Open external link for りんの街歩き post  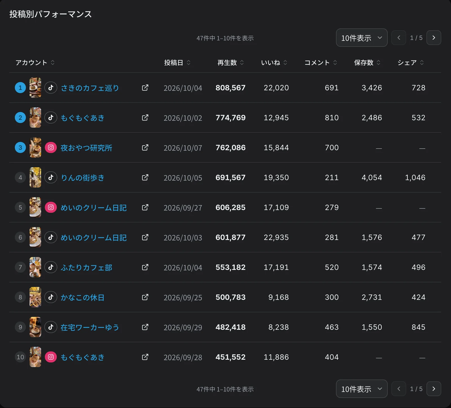145,178
